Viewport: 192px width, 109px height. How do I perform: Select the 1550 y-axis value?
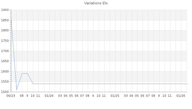pos(5,82)
